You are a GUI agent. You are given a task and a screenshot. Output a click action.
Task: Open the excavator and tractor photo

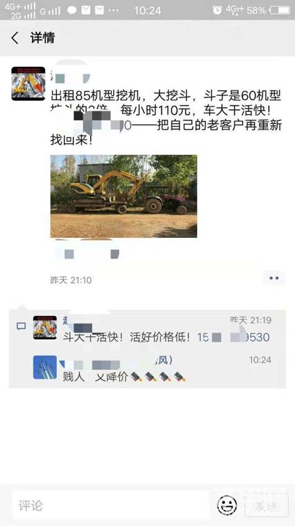[124, 196]
